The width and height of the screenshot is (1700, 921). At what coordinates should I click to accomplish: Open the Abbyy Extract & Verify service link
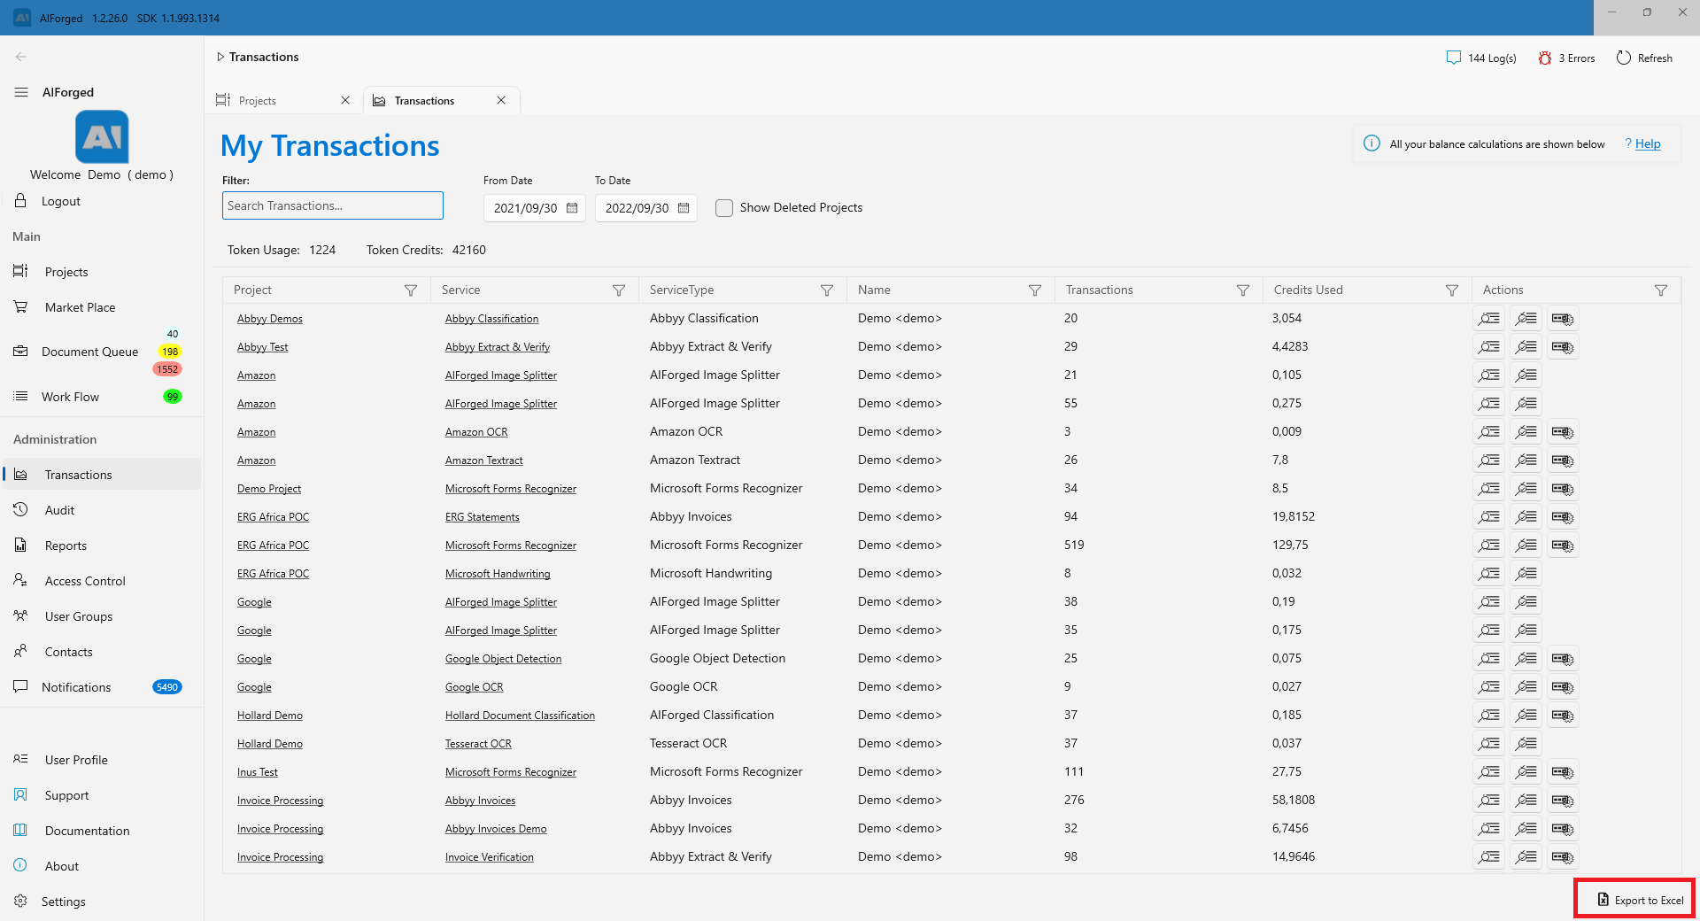point(498,347)
